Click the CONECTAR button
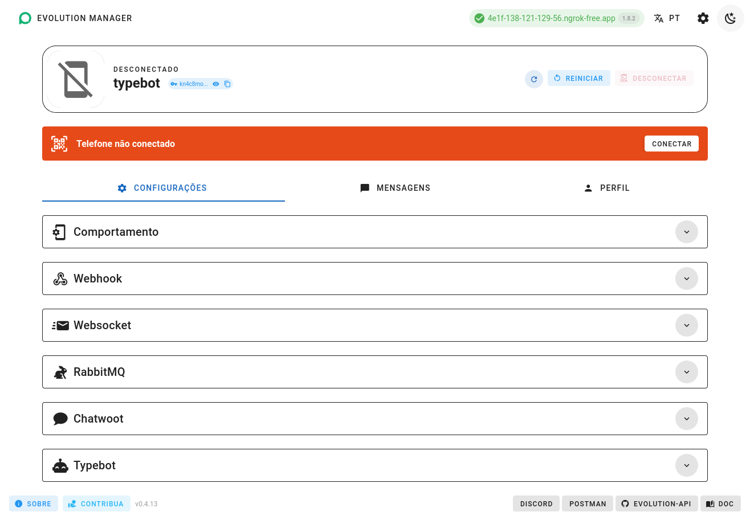The height and width of the screenshot is (516, 750). (671, 144)
